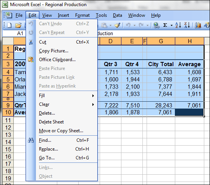This screenshot has height=185, width=210.
Task: Open Office Clipboard... from Edit menu
Action: click(x=66, y=60)
